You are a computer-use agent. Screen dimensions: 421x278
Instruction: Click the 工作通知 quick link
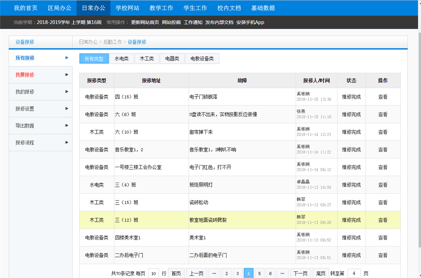(193, 22)
